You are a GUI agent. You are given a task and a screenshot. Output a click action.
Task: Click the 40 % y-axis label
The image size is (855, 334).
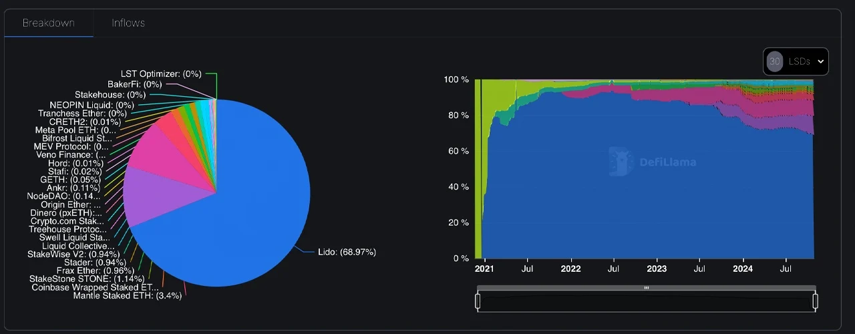[x=458, y=186]
